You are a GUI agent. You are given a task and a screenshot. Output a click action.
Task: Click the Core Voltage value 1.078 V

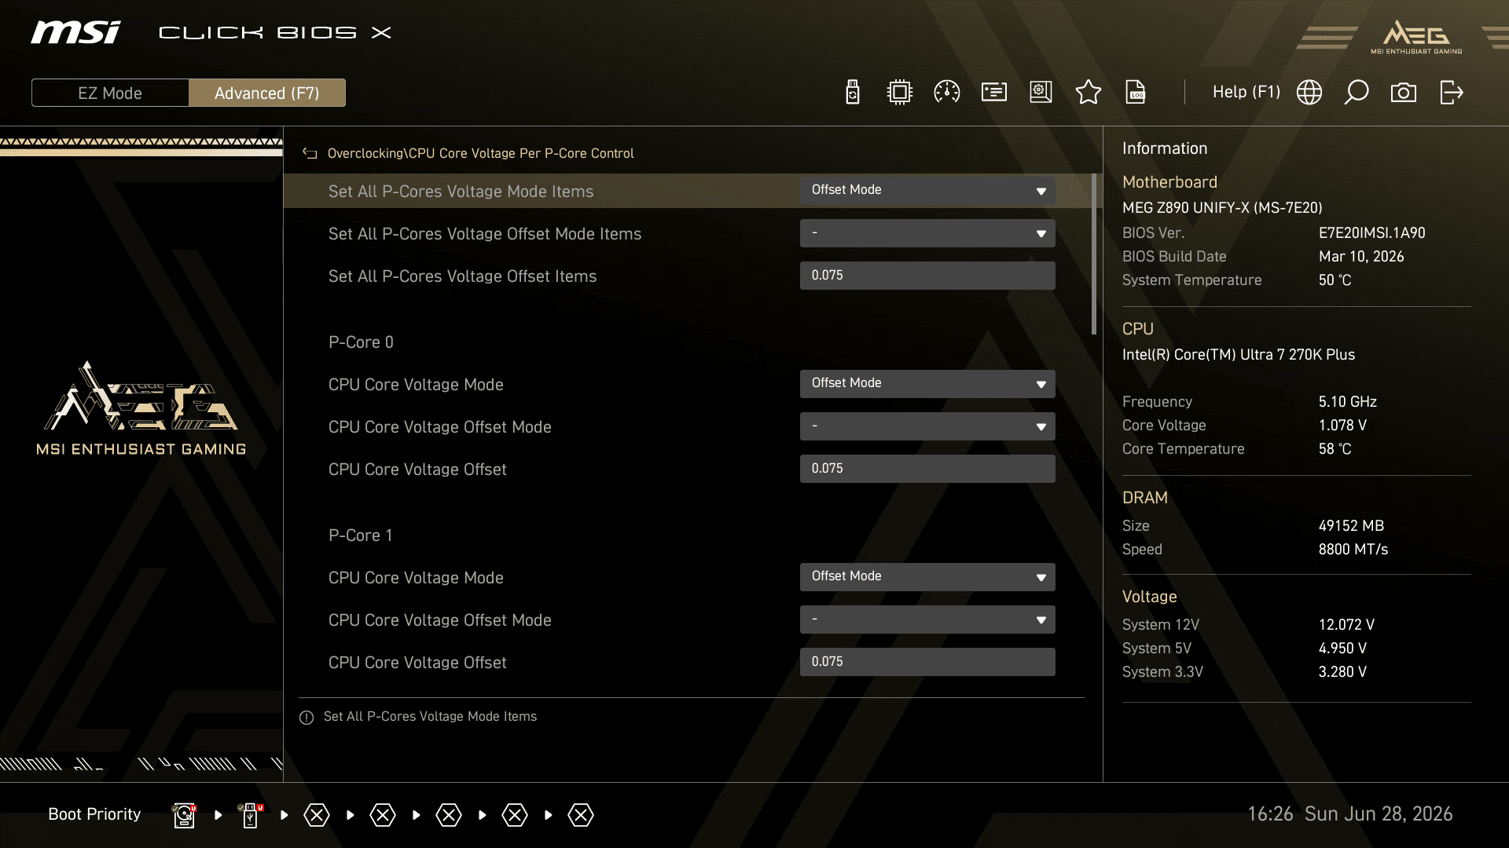pyautogui.click(x=1342, y=426)
